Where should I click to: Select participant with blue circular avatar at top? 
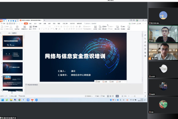click(163, 16)
